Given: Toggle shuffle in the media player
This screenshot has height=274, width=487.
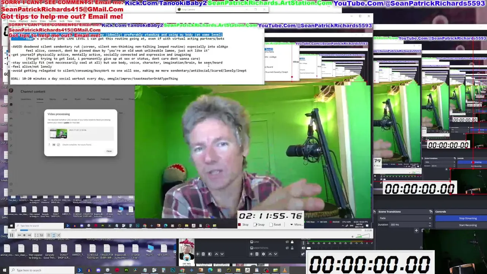Looking at the screenshot, I should [59, 235].
